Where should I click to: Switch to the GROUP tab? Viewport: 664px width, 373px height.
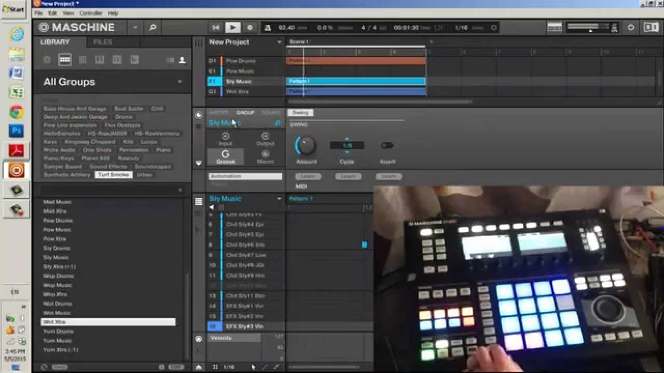tap(245, 112)
